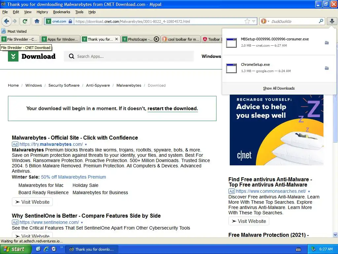Click Visit Website under commonsearches ad

(249, 221)
